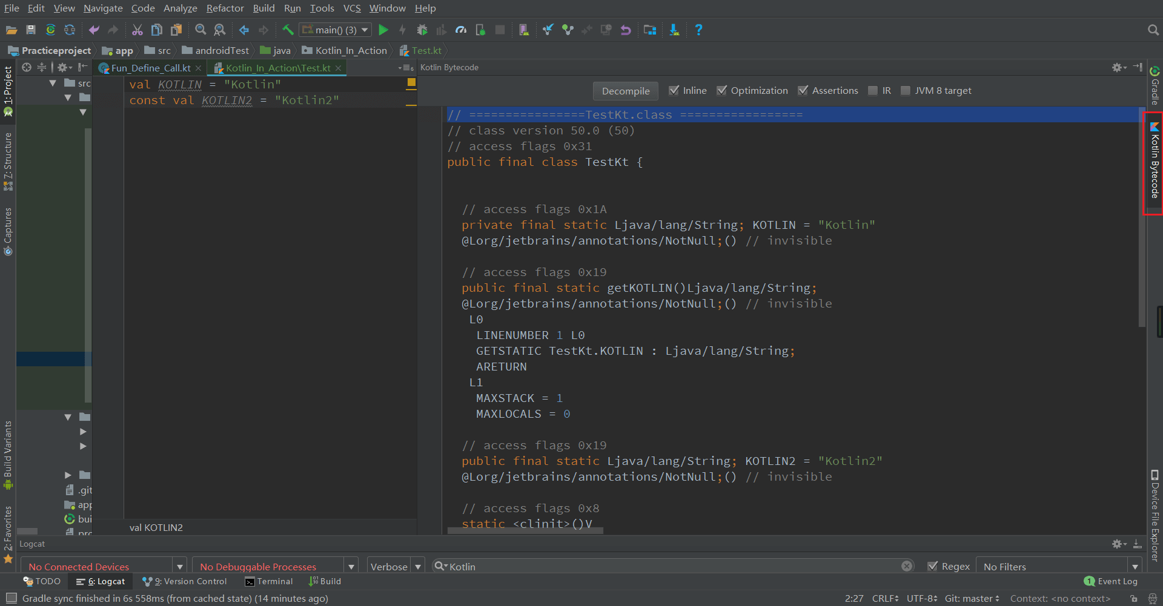Open the Terminal tool window
The height and width of the screenshot is (606, 1163).
pyautogui.click(x=269, y=581)
